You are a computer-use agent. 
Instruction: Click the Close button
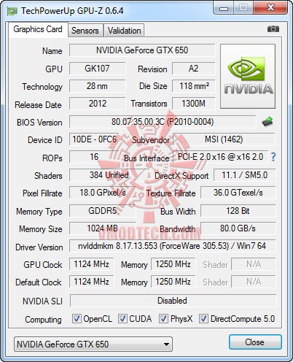(255, 342)
